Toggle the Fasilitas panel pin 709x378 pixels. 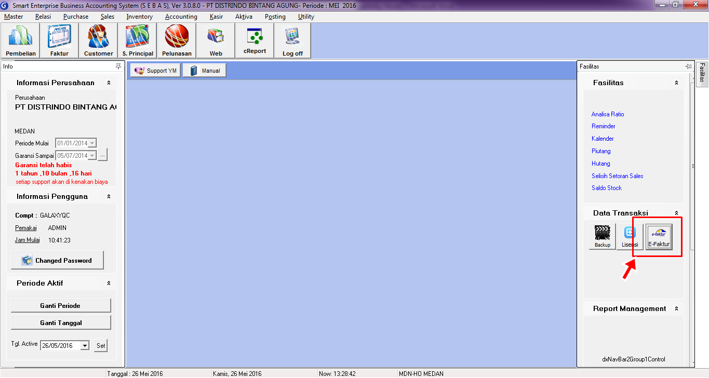coord(688,66)
